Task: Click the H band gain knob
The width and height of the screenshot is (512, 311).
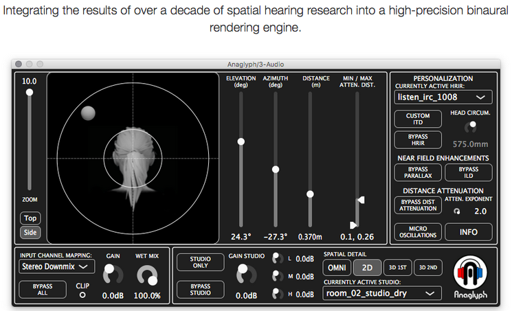Action: pyautogui.click(x=278, y=294)
